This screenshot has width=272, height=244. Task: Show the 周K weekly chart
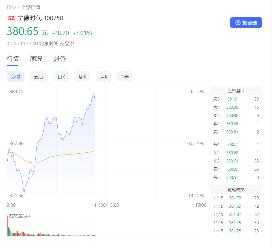coord(82,77)
